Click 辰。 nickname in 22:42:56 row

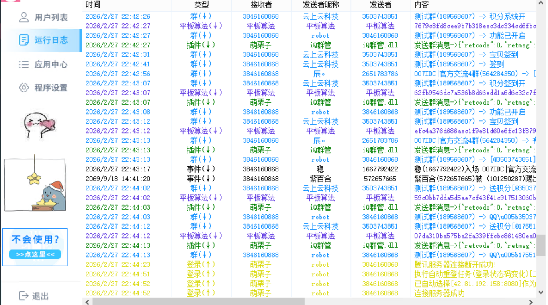click(x=320, y=74)
